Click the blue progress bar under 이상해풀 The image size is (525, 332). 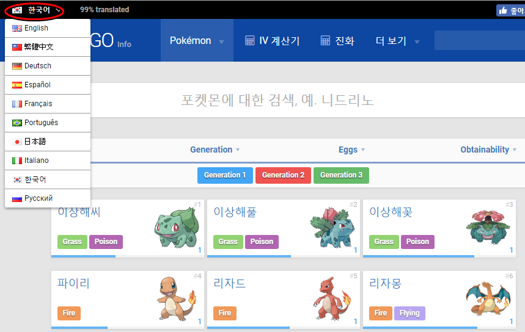pyautogui.click(x=249, y=256)
